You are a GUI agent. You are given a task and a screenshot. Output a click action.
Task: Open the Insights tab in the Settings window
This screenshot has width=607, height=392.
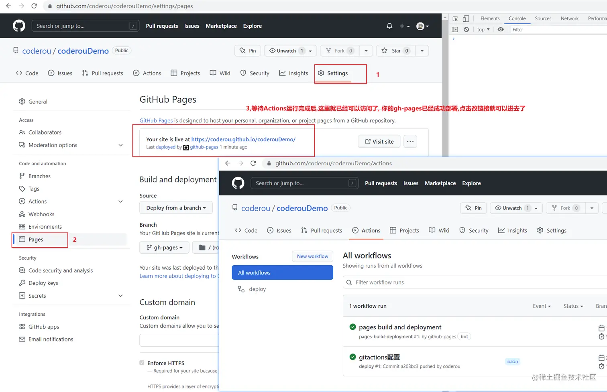coord(293,73)
